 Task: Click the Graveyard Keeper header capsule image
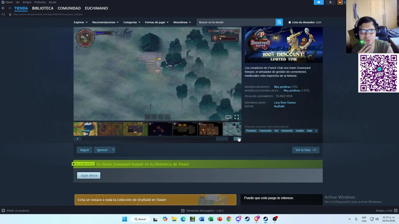point(284,45)
